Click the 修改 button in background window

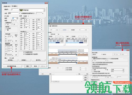tap(86, 77)
